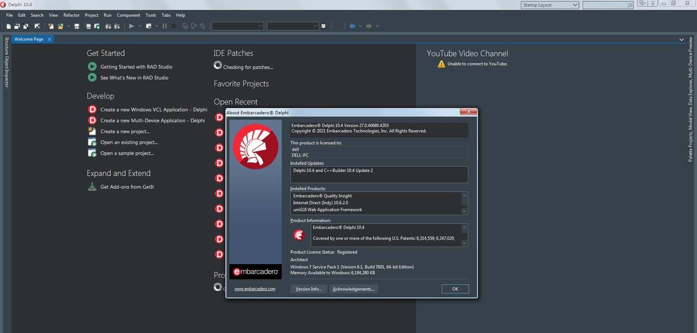Click the Pause button in toolbar
The height and width of the screenshot is (333, 697).
click(164, 26)
